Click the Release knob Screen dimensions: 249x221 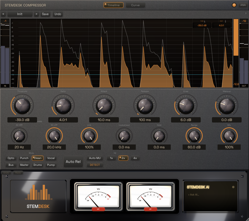[145, 105]
